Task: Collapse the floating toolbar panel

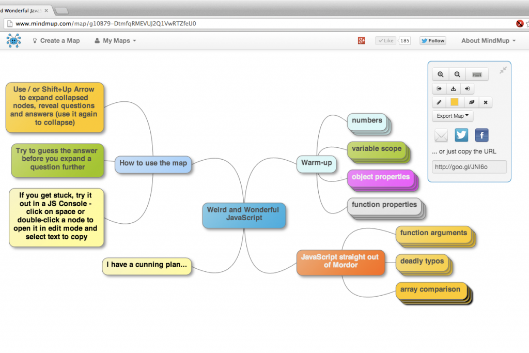Action: (503, 70)
